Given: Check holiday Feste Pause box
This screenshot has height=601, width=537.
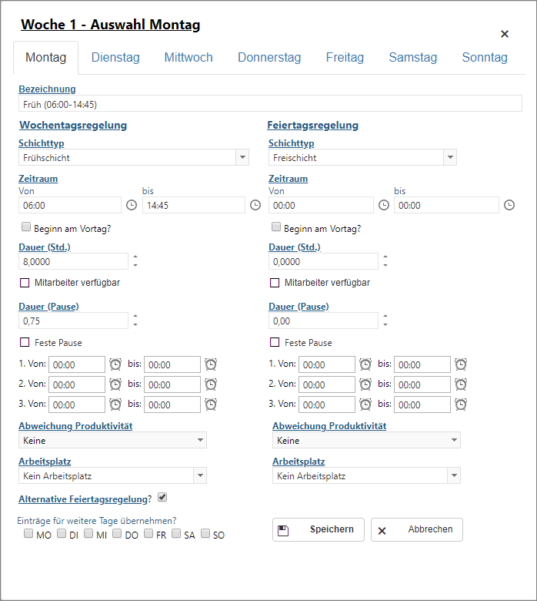Looking at the screenshot, I should pyautogui.click(x=275, y=342).
